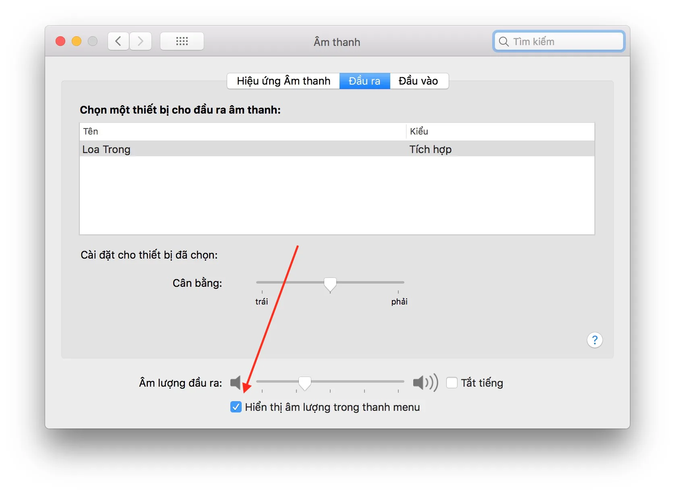Click the magnifier icon in search field

503,41
